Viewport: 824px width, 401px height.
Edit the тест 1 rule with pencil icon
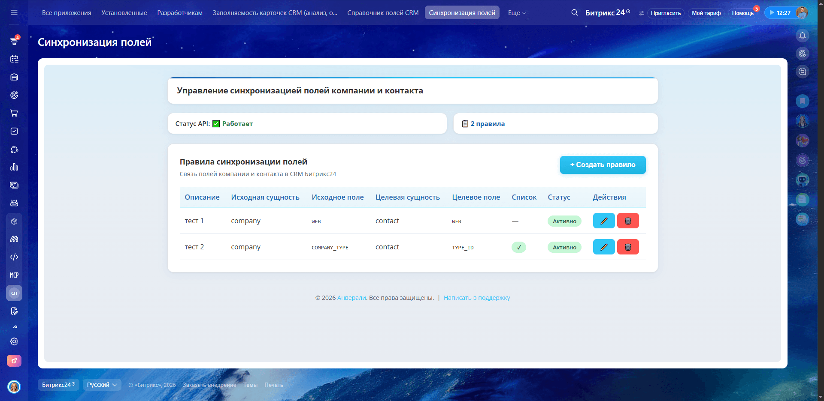pos(604,221)
